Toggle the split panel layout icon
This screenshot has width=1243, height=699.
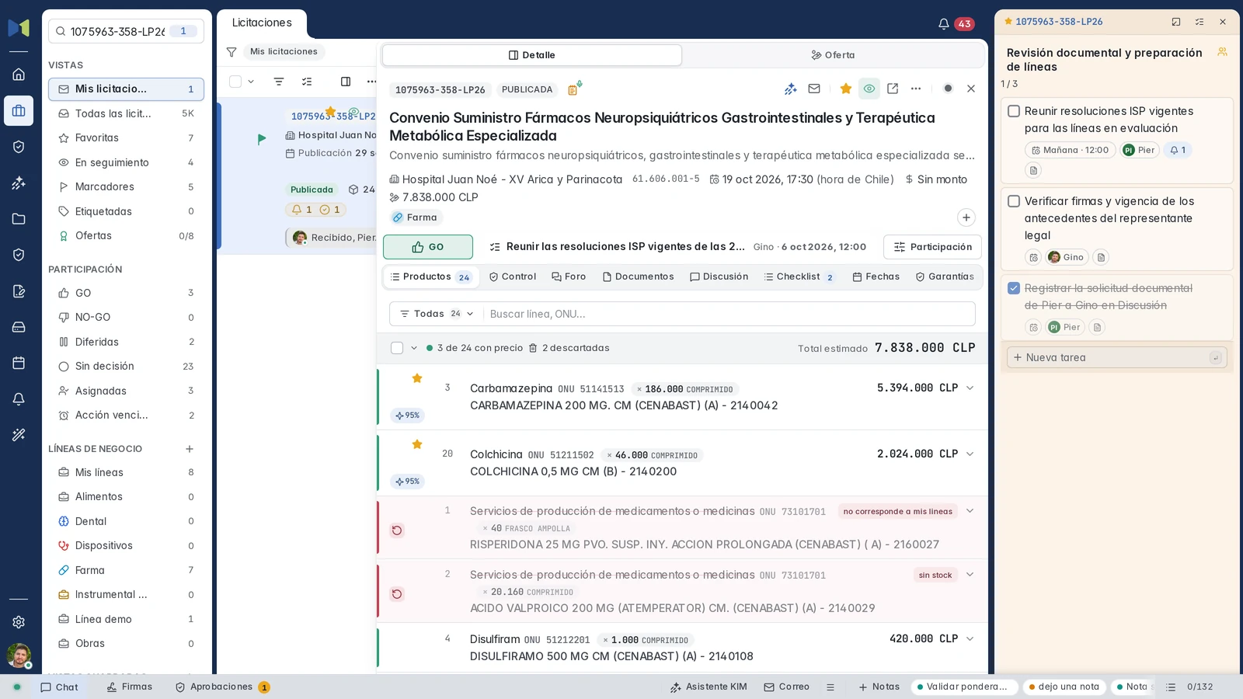(x=346, y=82)
